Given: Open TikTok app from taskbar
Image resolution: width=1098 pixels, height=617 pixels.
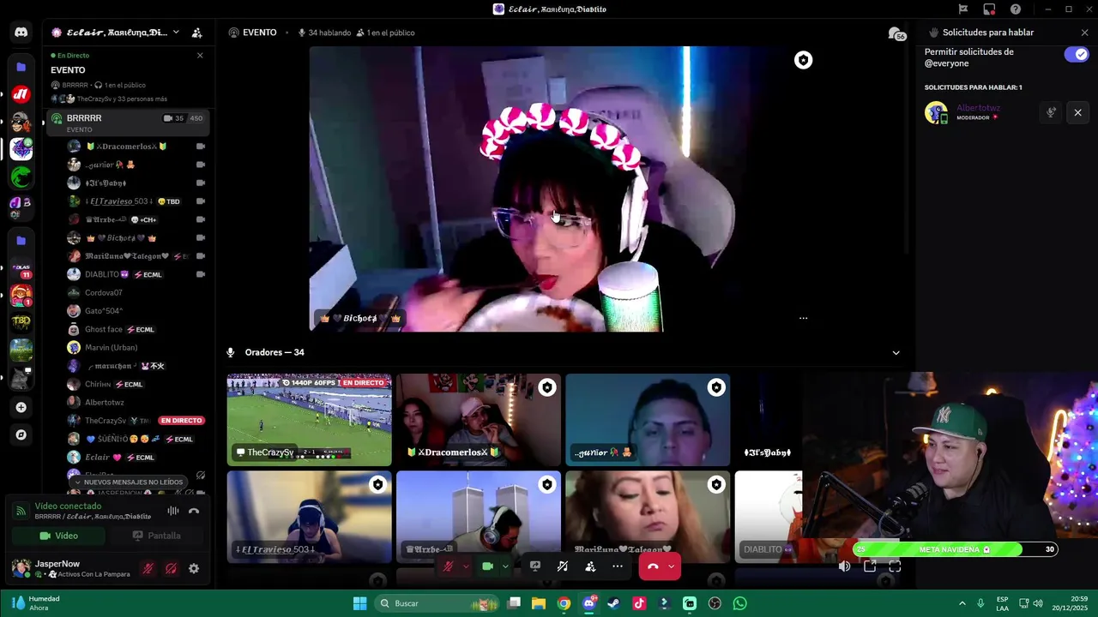Looking at the screenshot, I should pyautogui.click(x=639, y=603).
